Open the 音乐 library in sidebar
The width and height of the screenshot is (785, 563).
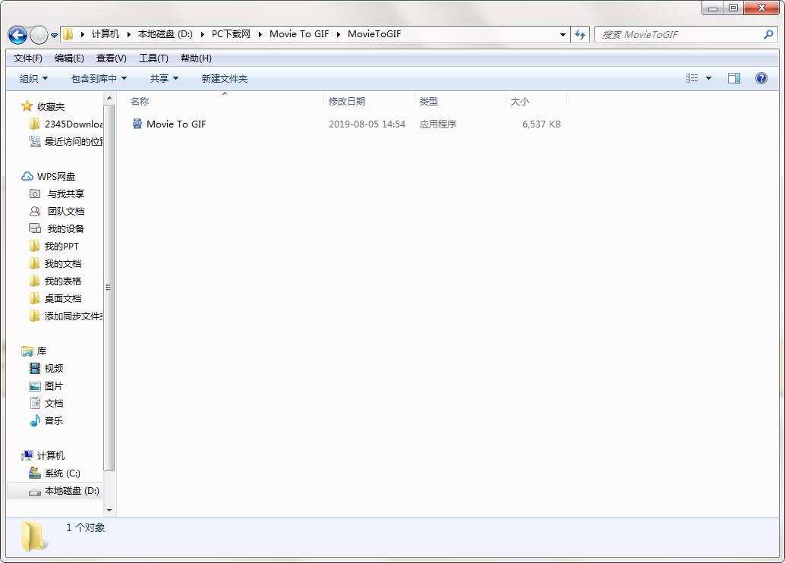tap(53, 420)
